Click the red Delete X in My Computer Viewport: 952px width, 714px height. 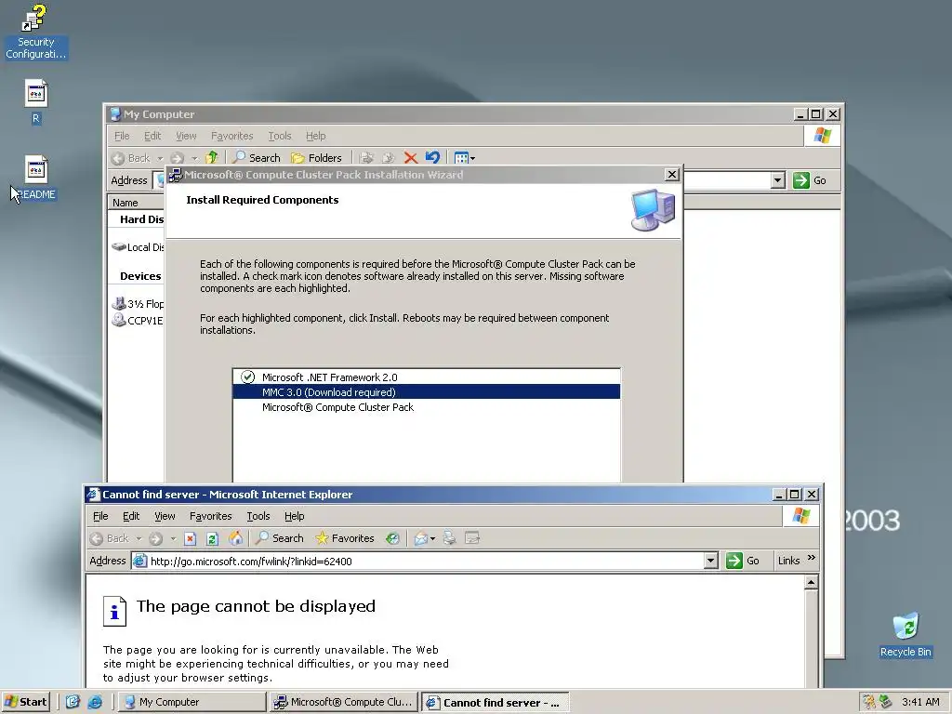410,158
